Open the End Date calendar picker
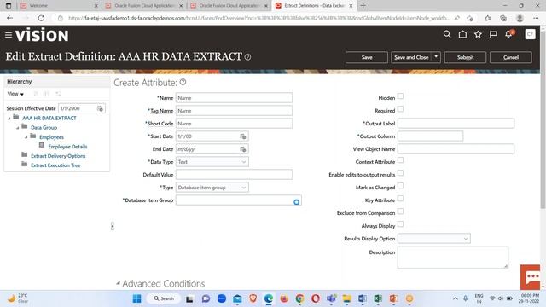The width and height of the screenshot is (546, 307). coord(242,149)
